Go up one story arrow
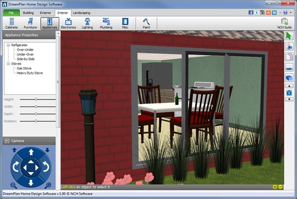 pos(289,86)
